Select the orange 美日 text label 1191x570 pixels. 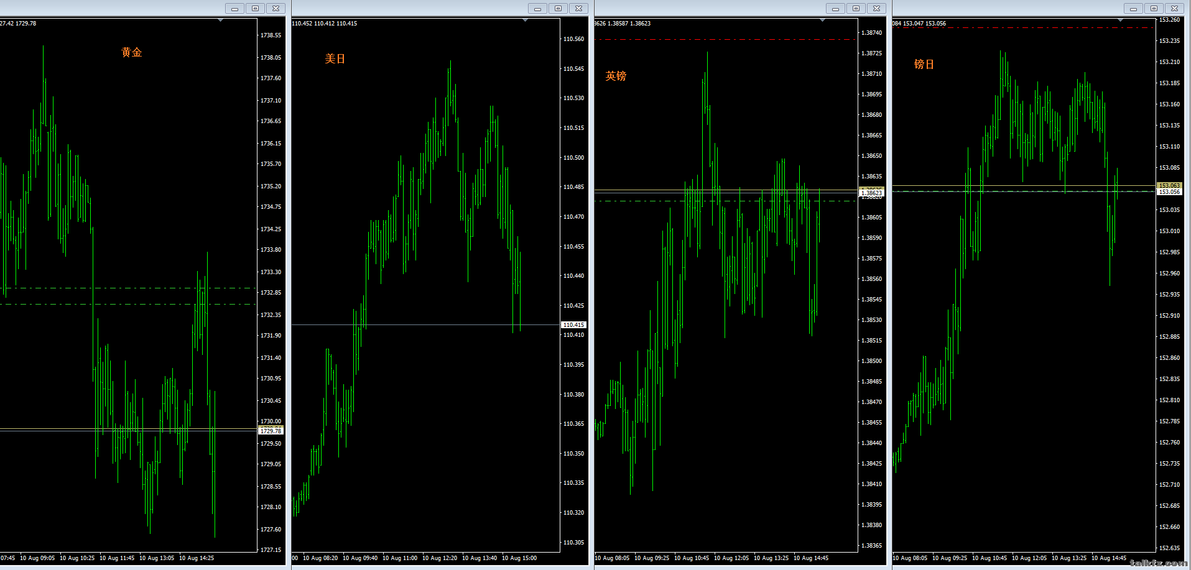[x=335, y=58]
